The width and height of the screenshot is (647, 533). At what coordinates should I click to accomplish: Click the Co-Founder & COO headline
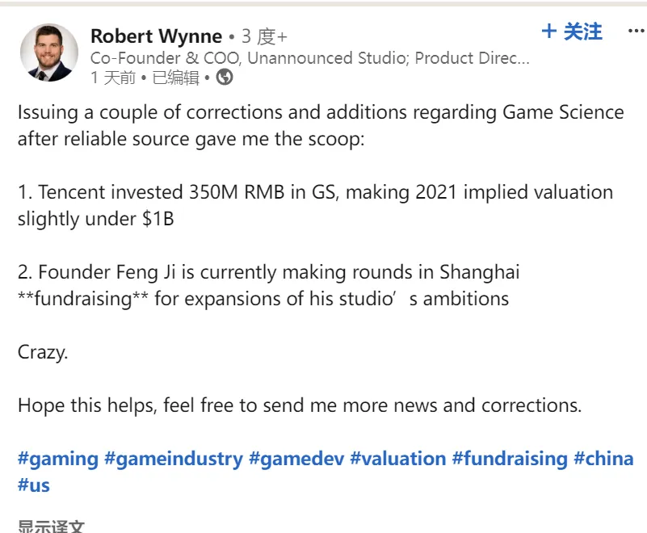(310, 58)
